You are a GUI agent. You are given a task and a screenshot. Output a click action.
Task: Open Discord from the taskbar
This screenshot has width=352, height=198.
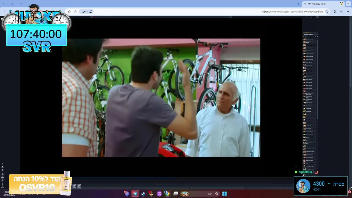(127, 194)
